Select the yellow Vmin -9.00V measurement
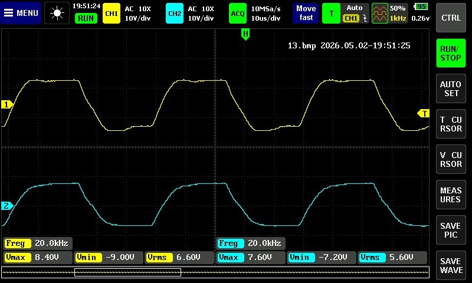Viewport: 472px width, 283px height. click(x=109, y=258)
